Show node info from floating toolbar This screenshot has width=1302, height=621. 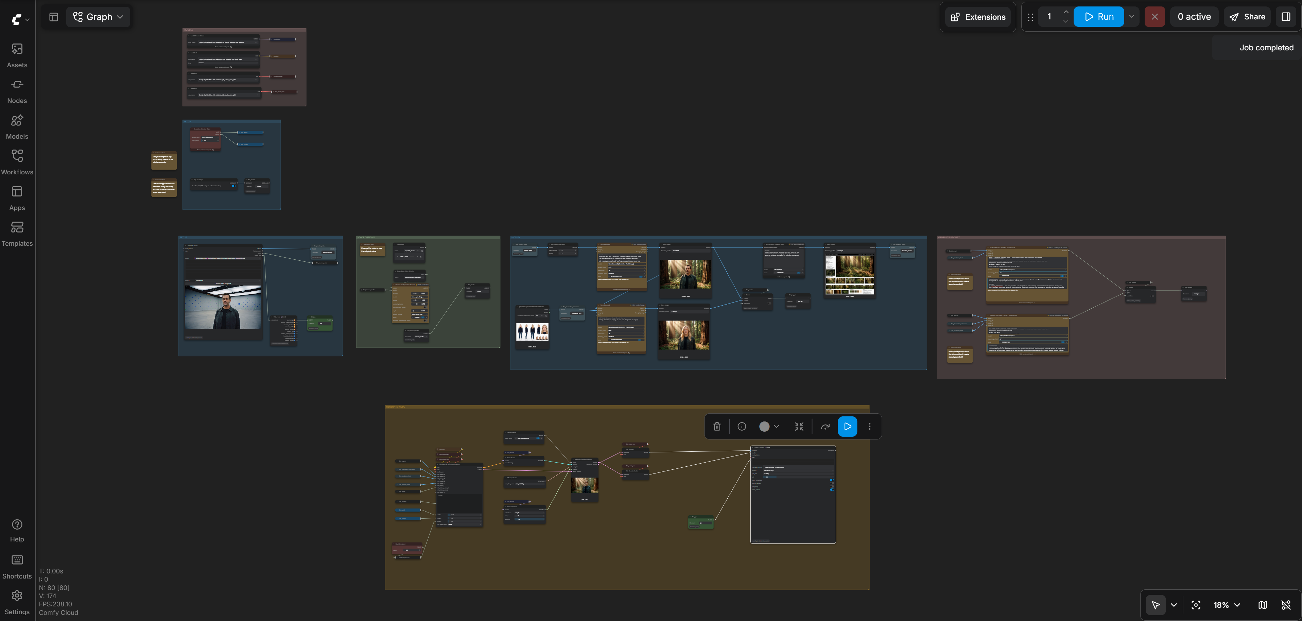tap(742, 426)
